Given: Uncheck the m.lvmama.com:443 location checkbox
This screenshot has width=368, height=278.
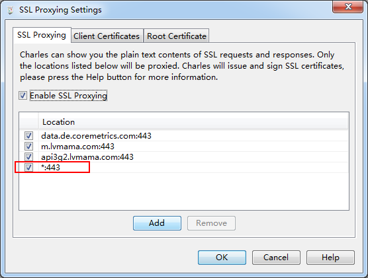Looking at the screenshot, I should (x=28, y=147).
